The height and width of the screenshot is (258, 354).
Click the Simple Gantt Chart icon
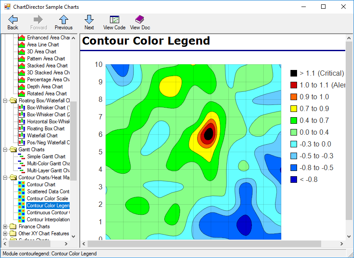point(21,157)
